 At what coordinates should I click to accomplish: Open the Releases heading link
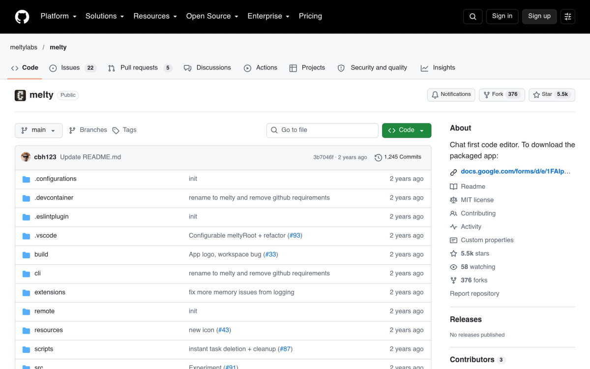tap(466, 319)
